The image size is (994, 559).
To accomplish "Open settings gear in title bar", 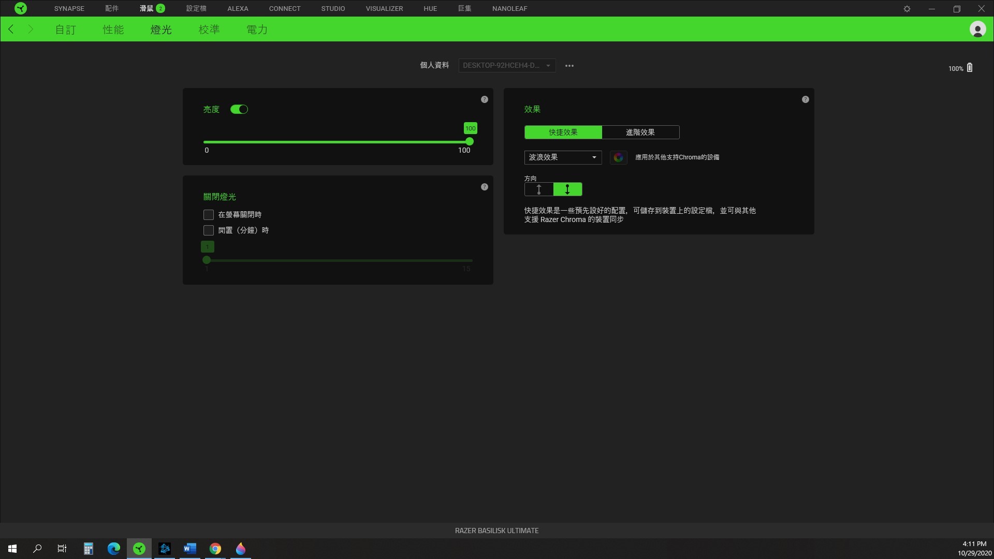I will tap(907, 9).
